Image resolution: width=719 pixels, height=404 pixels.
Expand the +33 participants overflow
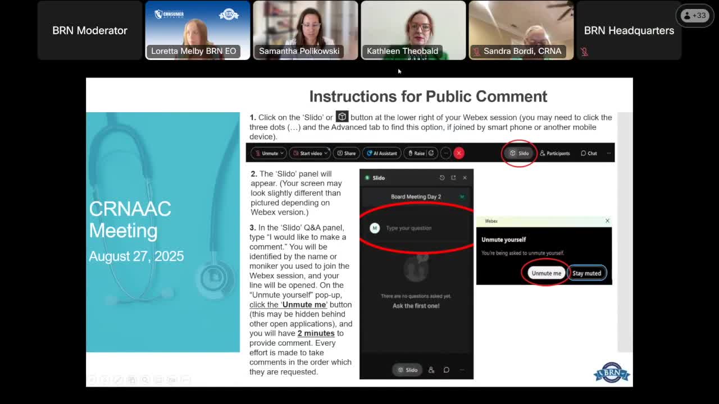pyautogui.click(x=694, y=16)
